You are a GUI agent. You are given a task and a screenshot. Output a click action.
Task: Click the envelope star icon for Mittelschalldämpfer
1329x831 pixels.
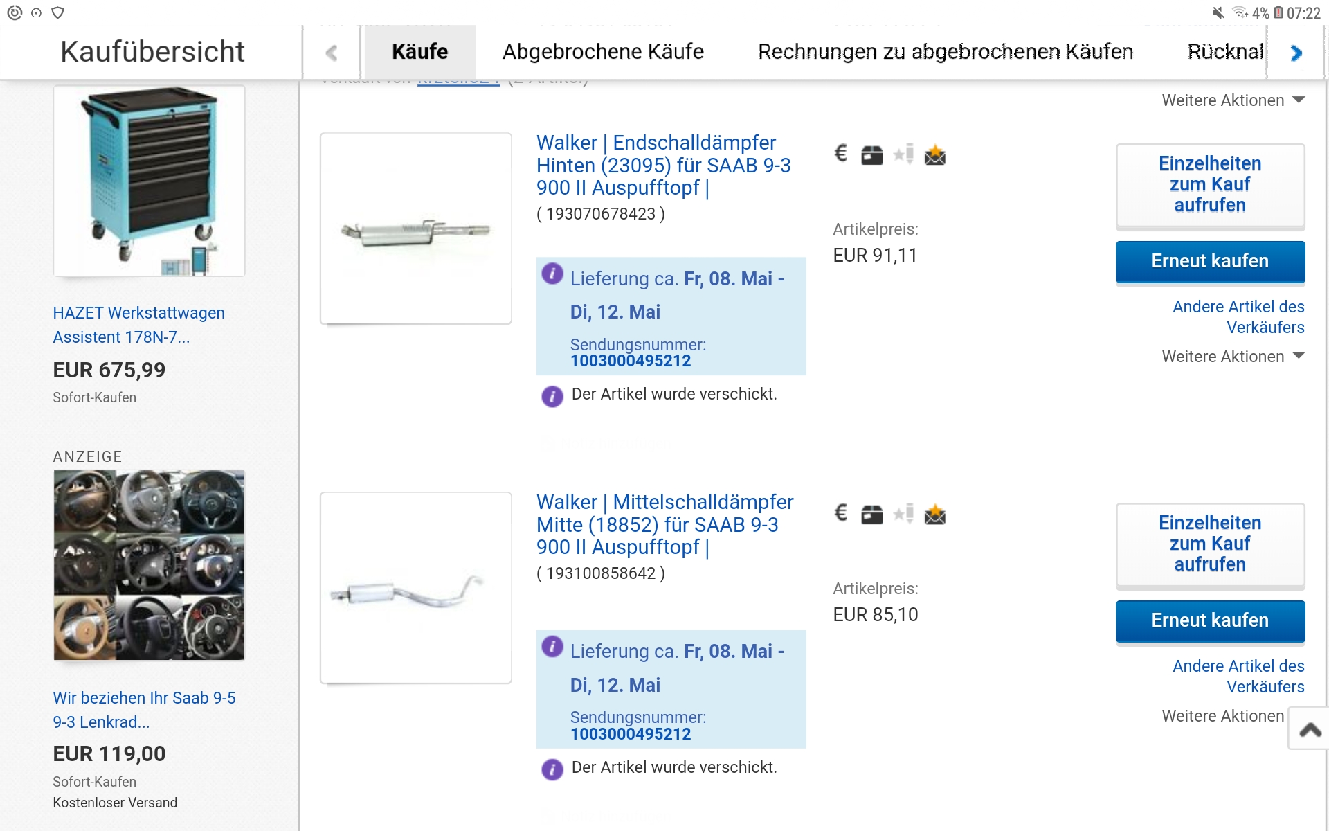click(934, 514)
